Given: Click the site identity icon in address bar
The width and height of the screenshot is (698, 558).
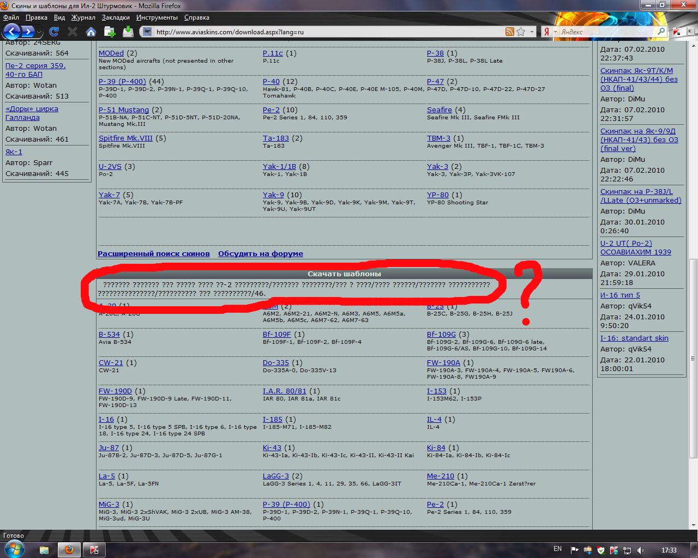Looking at the screenshot, I should tap(147, 32).
